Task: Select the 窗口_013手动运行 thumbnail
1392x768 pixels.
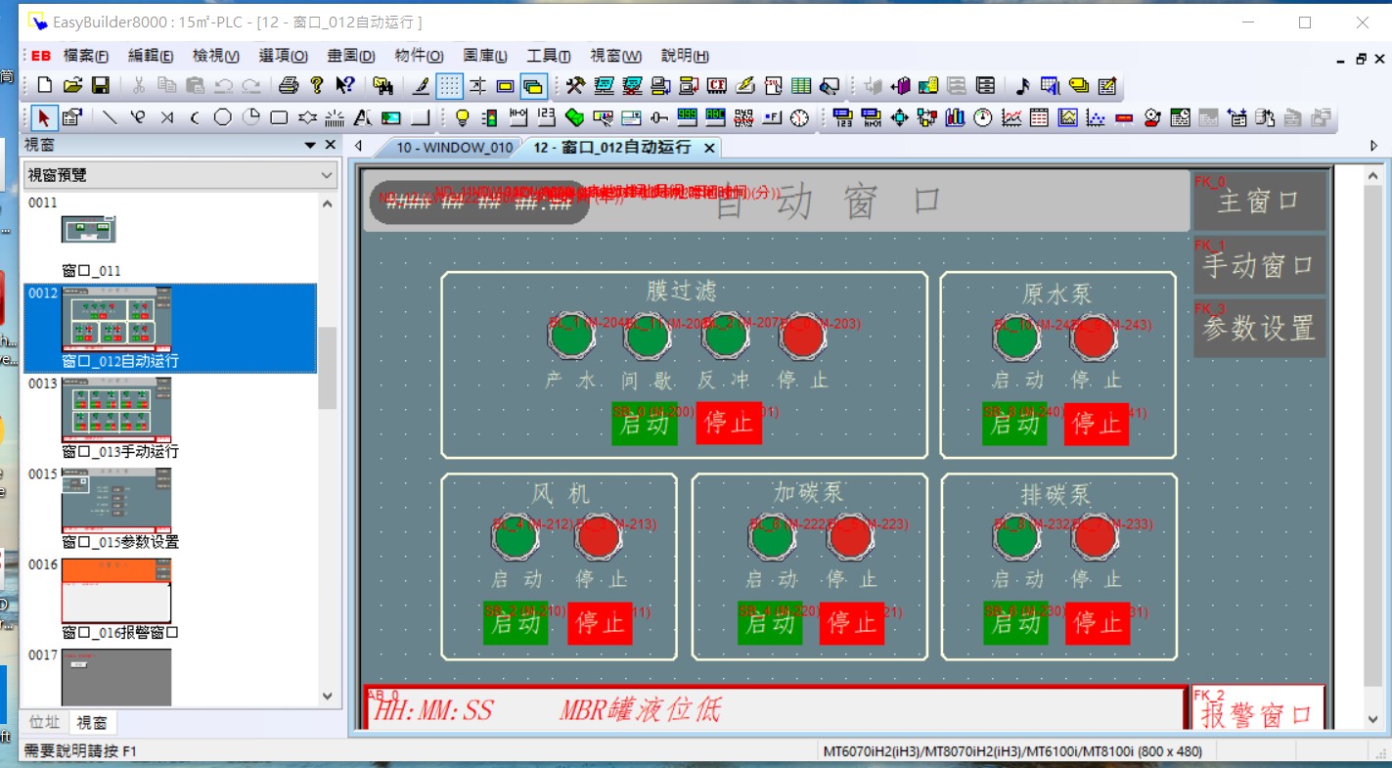Action: point(116,413)
